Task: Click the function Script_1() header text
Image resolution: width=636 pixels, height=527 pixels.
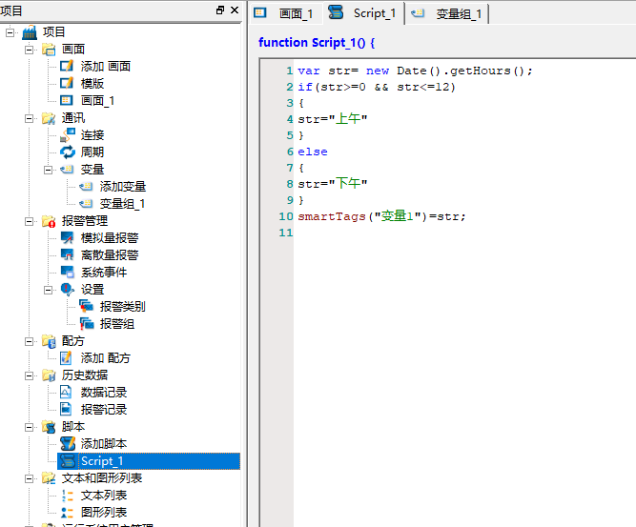Action: tap(317, 43)
